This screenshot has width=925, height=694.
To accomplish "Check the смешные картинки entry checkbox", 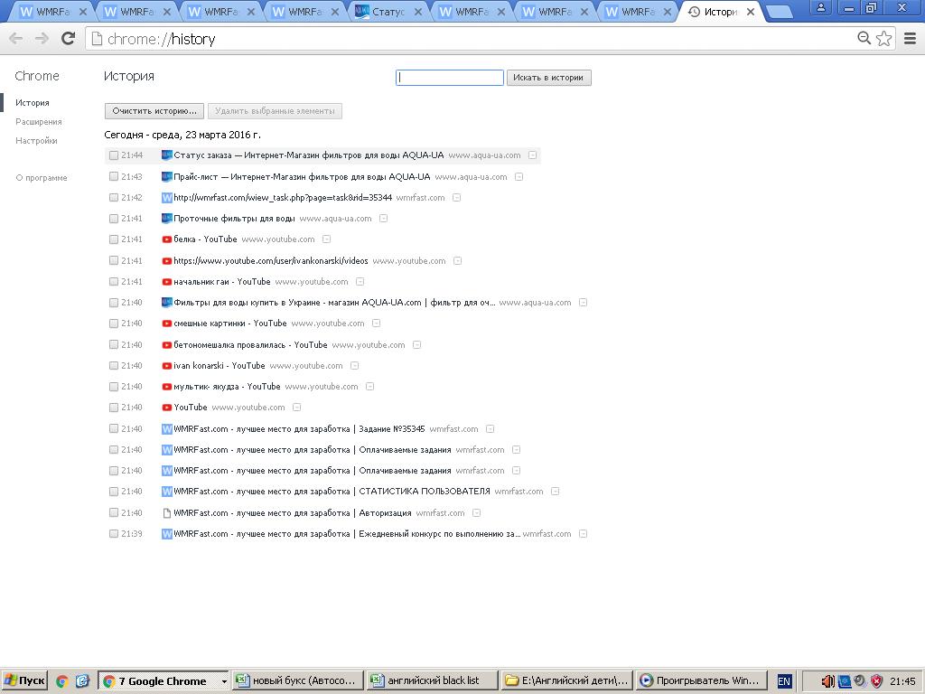I will [x=114, y=324].
